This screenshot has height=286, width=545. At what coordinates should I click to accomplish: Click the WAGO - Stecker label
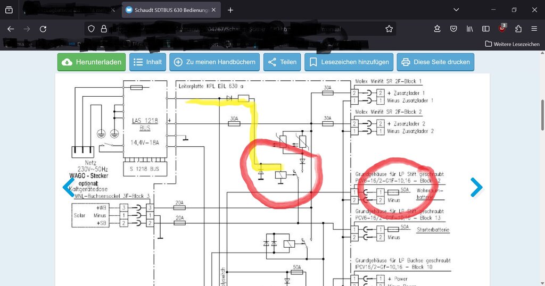point(89,175)
